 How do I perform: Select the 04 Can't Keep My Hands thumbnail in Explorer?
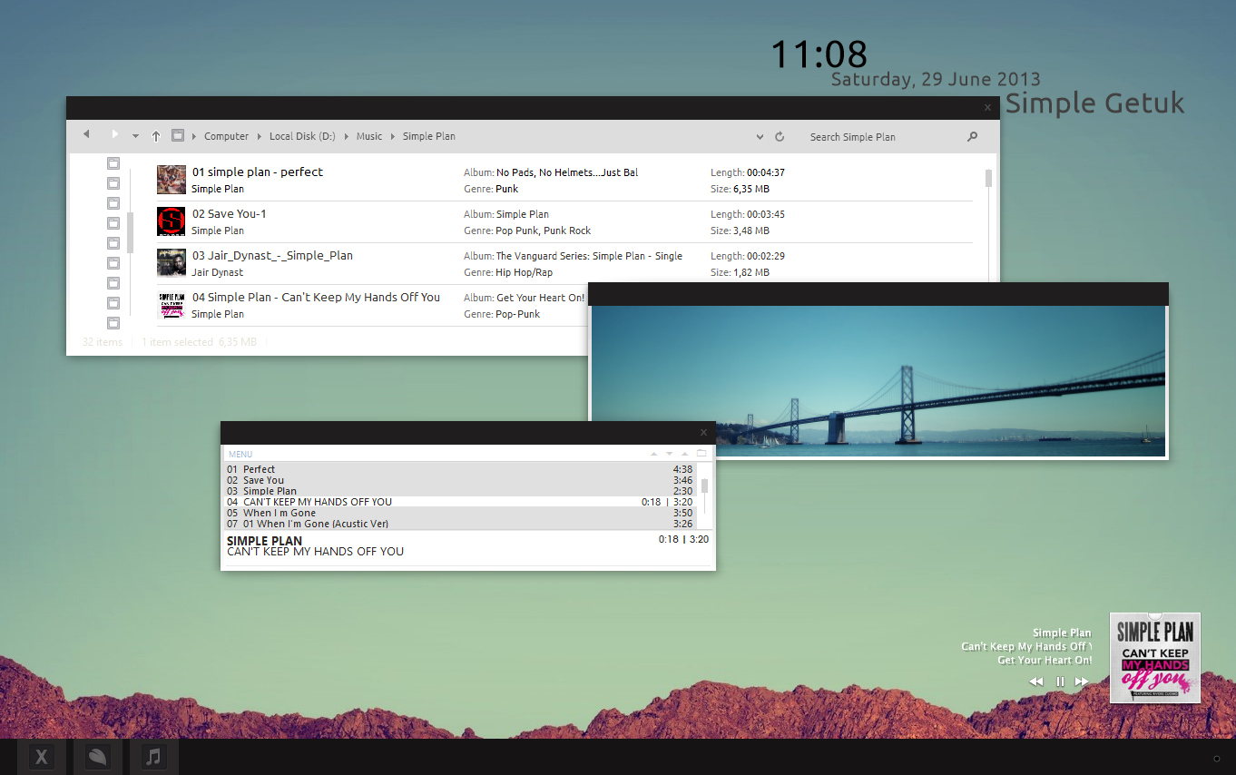pos(172,305)
